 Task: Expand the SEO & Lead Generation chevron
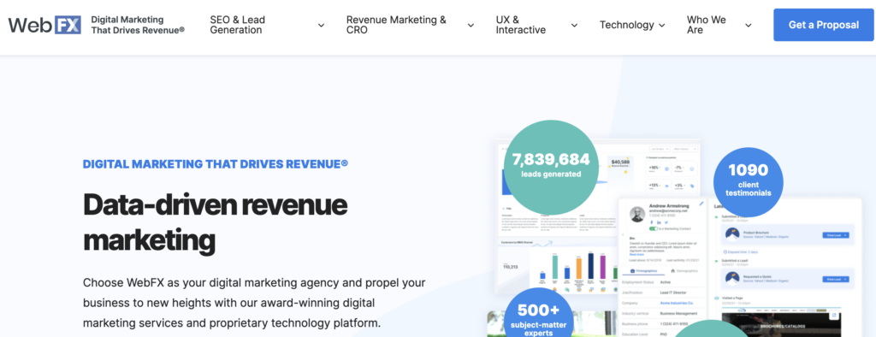(x=322, y=25)
